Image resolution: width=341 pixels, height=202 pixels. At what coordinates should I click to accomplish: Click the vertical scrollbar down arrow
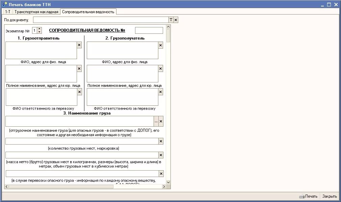168,182
